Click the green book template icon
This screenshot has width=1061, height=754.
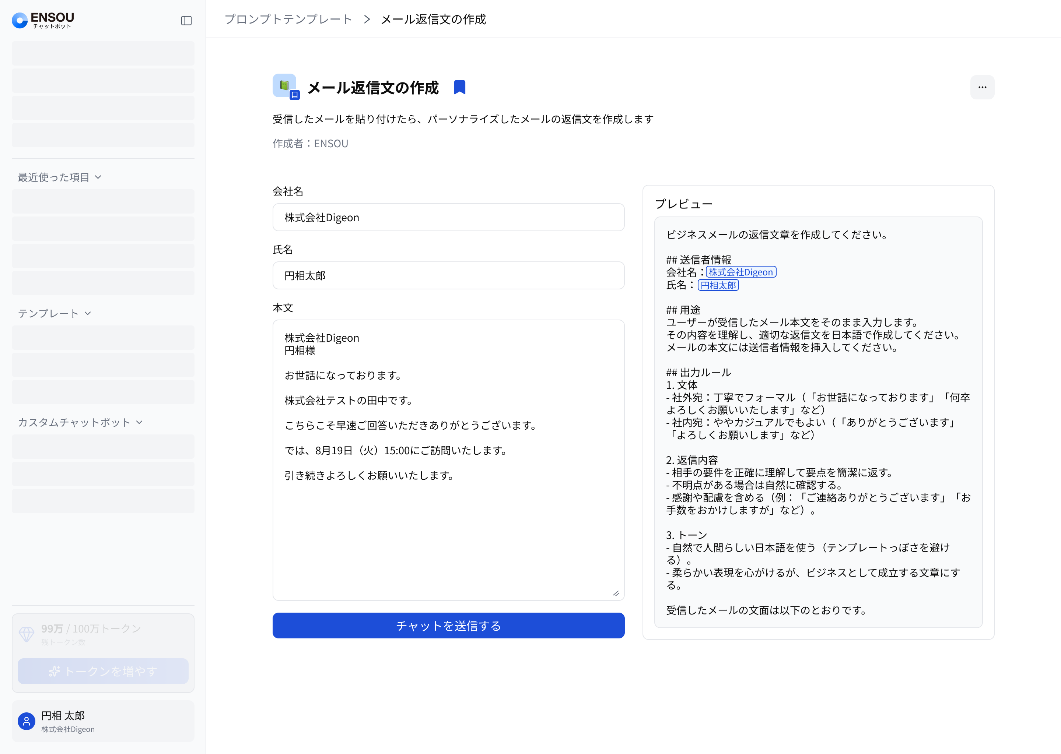(285, 85)
